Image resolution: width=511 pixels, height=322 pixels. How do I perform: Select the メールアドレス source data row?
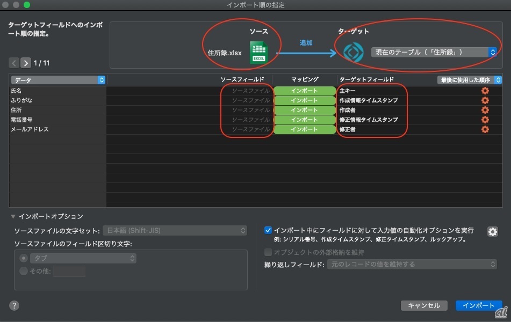tap(57, 129)
